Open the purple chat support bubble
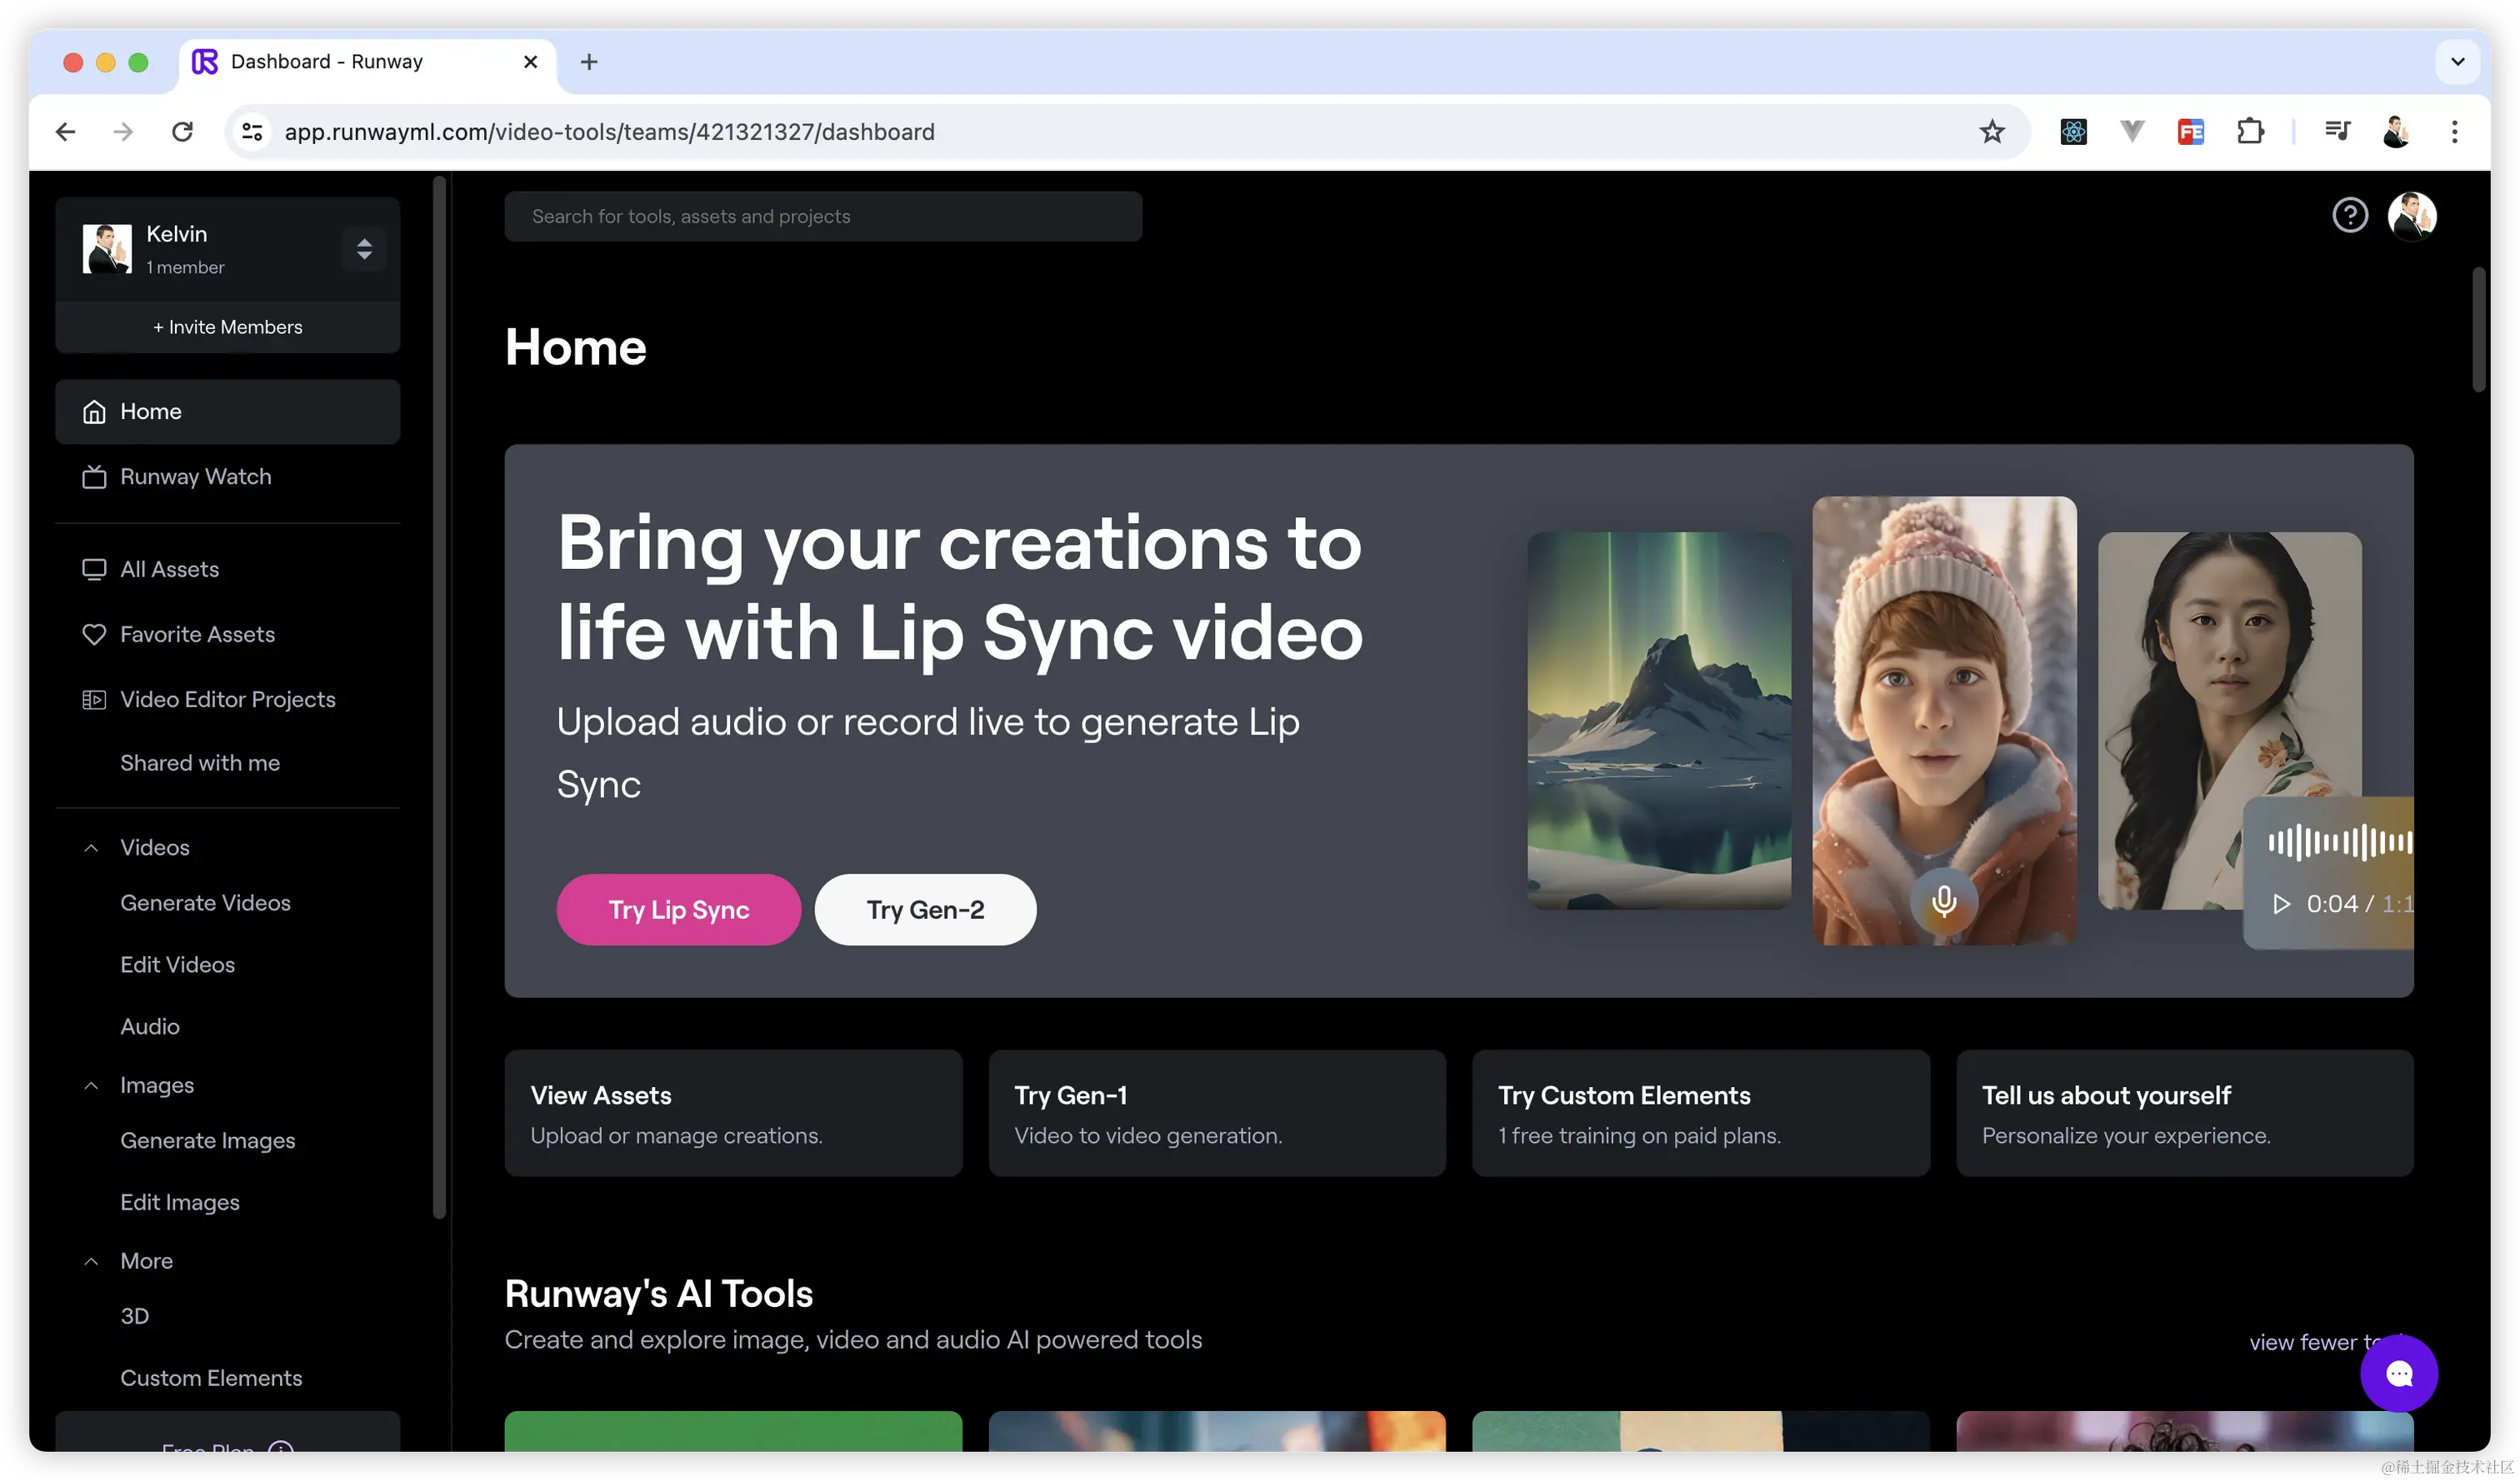Viewport: 2520px width, 1481px height. [2398, 1373]
